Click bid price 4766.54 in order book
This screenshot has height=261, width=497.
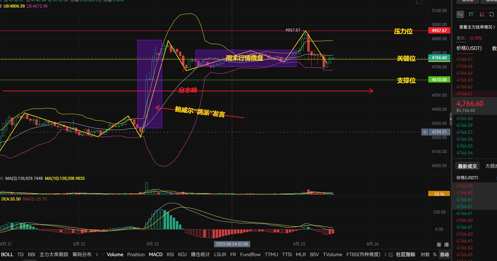pyautogui.click(x=464, y=153)
